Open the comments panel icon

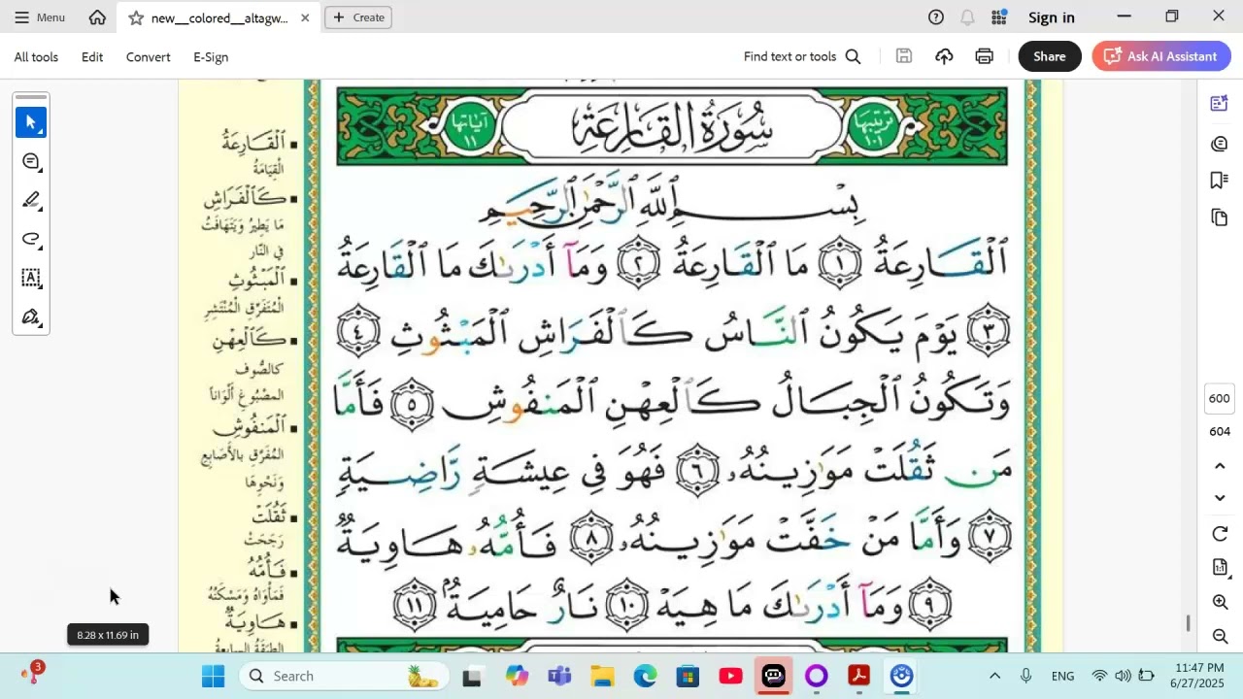[1220, 144]
